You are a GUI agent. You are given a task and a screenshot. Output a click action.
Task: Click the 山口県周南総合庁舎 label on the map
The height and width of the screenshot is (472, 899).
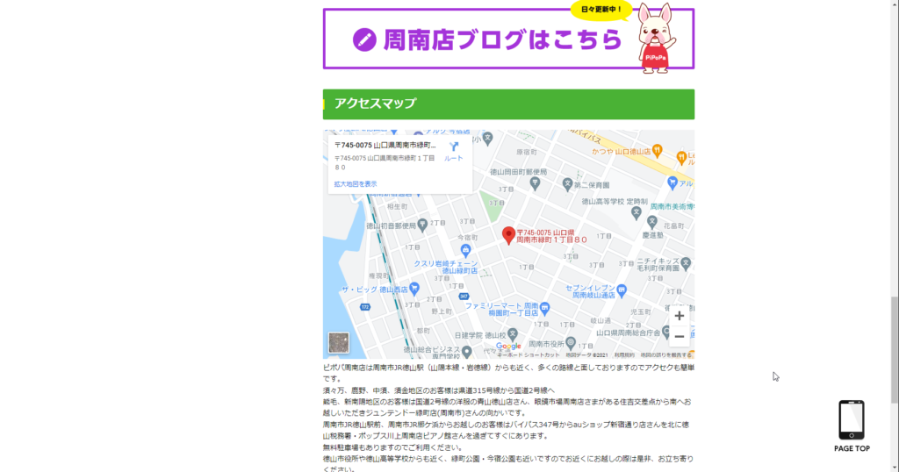point(628,333)
